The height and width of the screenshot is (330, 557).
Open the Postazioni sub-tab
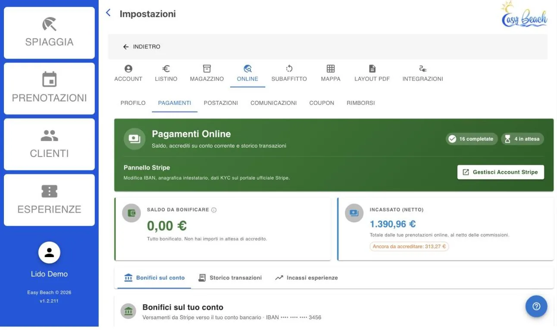coord(221,103)
